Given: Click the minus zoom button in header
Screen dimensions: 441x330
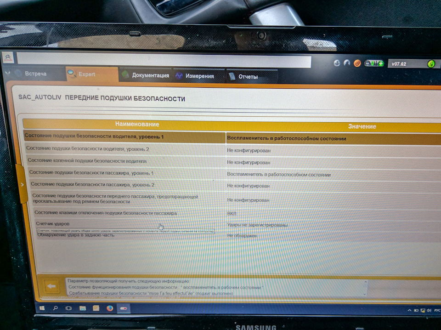Looking at the screenshot, I should (x=367, y=63).
